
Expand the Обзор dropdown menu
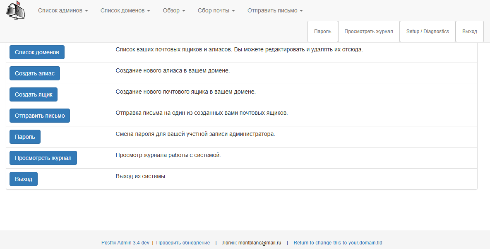pyautogui.click(x=174, y=10)
